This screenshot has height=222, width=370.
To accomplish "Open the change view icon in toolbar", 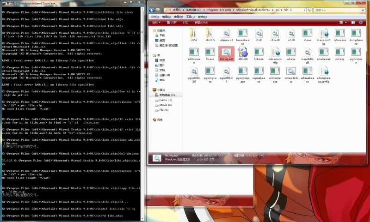I will [341, 22].
